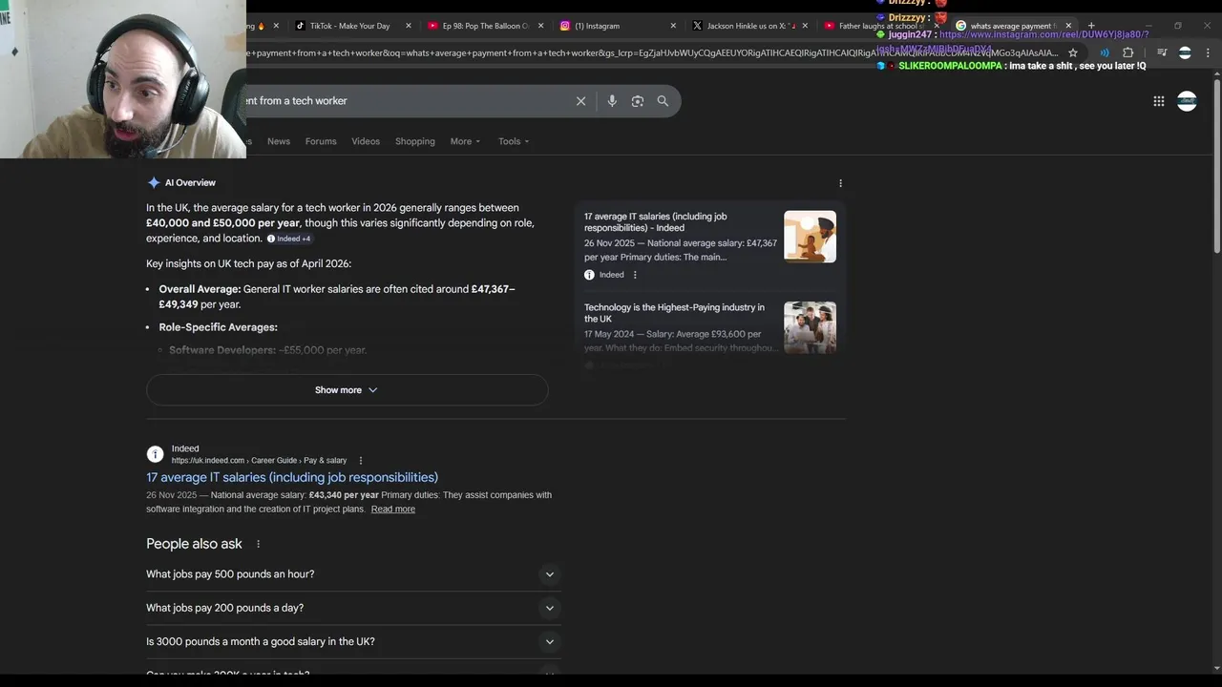Image resolution: width=1222 pixels, height=687 pixels.
Task: Switch to the Shopping search tab
Action: [x=415, y=141]
